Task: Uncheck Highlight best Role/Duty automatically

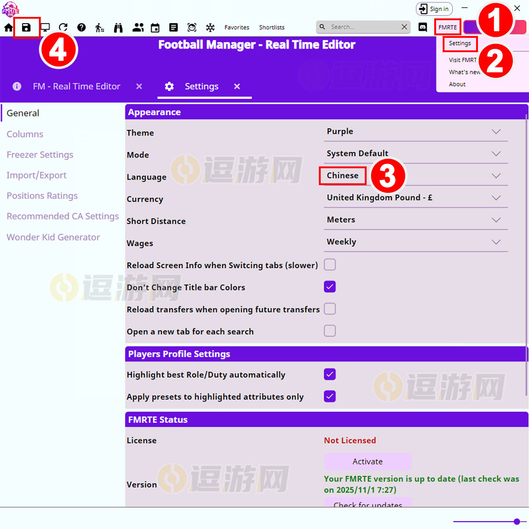Action: coord(330,374)
